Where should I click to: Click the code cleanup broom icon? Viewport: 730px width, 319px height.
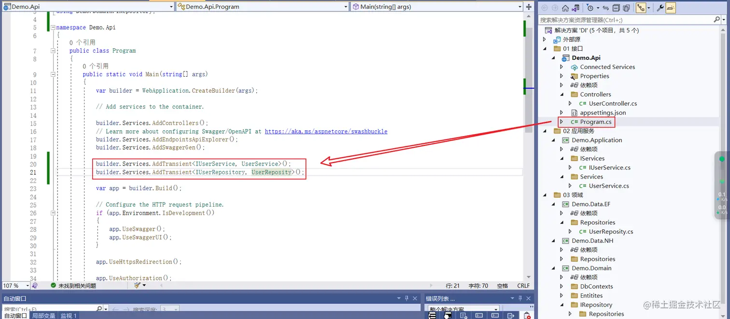coord(138,286)
